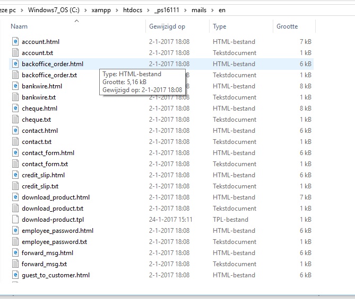Click the cheque.html file icon
Screen dimensions: 355x299
point(15,108)
